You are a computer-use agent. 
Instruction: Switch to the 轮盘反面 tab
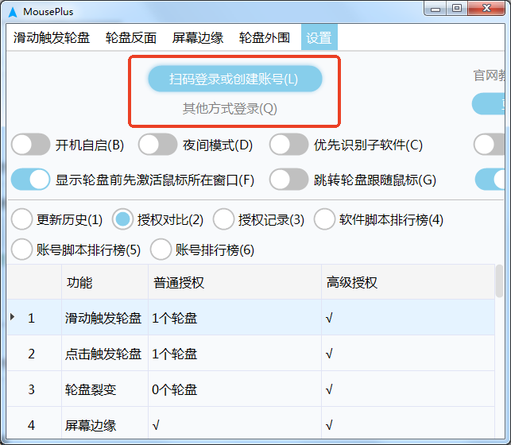click(x=131, y=38)
